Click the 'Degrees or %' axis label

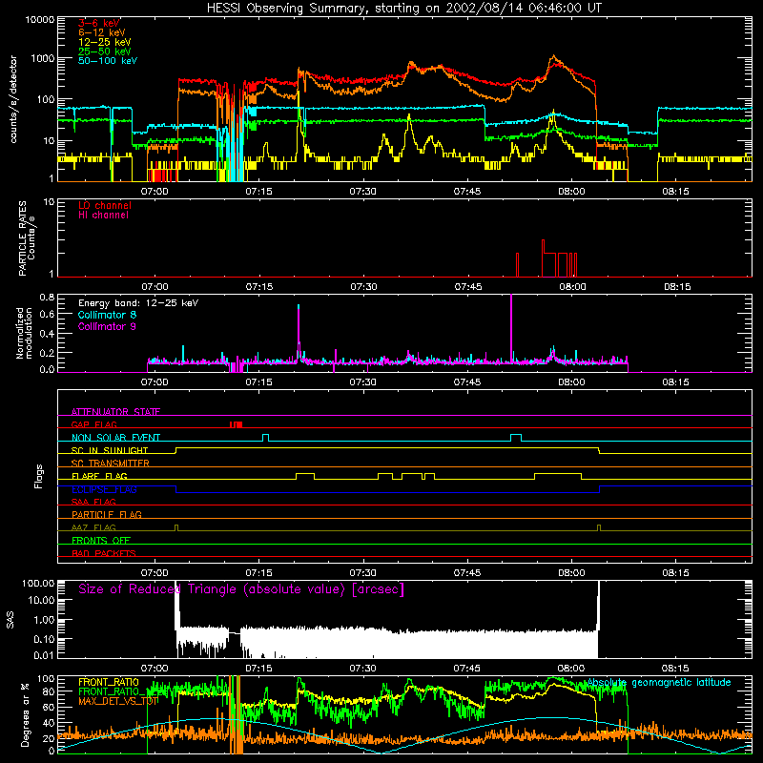click(25, 715)
